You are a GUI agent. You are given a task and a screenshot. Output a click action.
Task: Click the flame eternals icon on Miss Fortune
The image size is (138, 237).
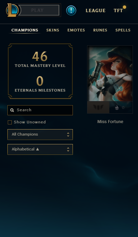click(x=117, y=108)
